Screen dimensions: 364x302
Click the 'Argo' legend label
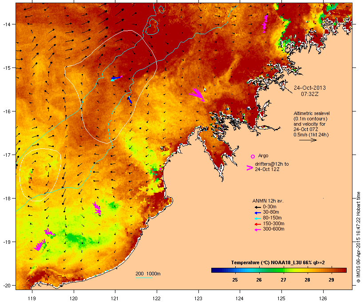[263, 155]
